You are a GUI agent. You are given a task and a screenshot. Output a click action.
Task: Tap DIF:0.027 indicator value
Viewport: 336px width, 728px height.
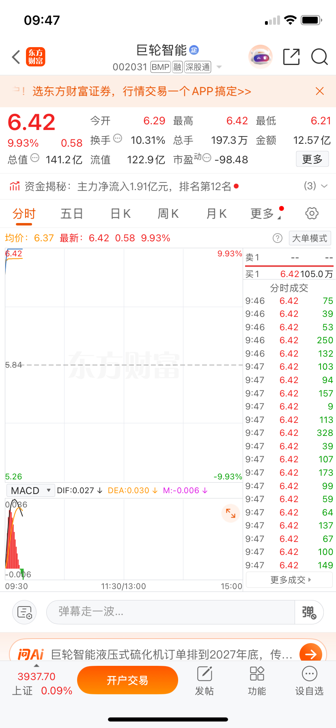click(x=80, y=490)
